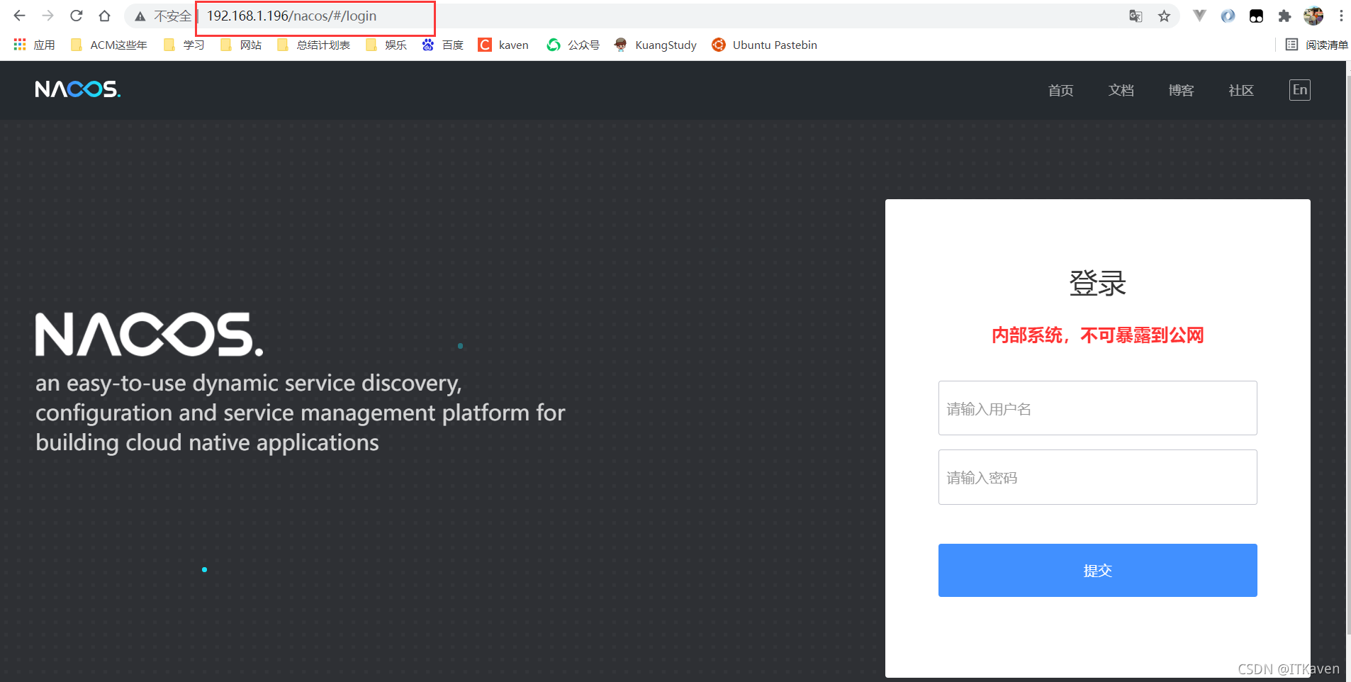Open the Chrome three-dot menu

(1341, 16)
